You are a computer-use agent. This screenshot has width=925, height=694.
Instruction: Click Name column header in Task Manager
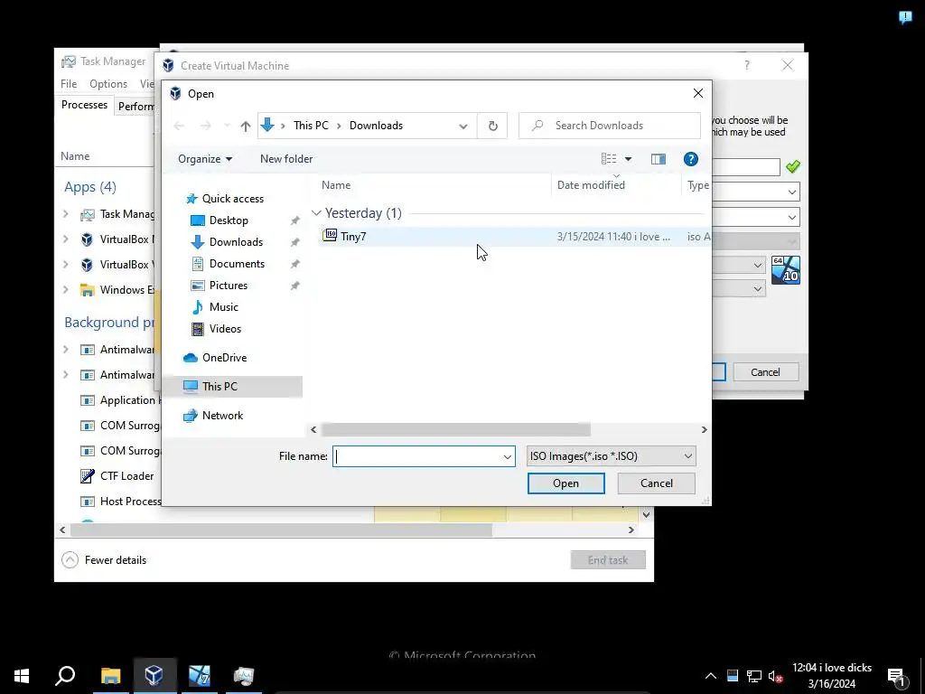click(75, 156)
